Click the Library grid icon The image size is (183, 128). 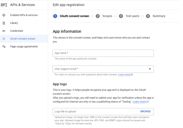pyautogui.click(x=4, y=23)
